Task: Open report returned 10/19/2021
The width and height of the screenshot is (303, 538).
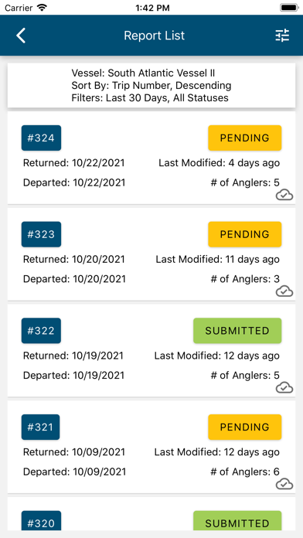Action: (x=151, y=351)
